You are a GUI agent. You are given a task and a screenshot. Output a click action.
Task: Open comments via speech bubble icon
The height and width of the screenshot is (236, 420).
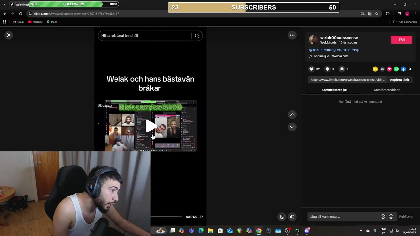point(327,69)
